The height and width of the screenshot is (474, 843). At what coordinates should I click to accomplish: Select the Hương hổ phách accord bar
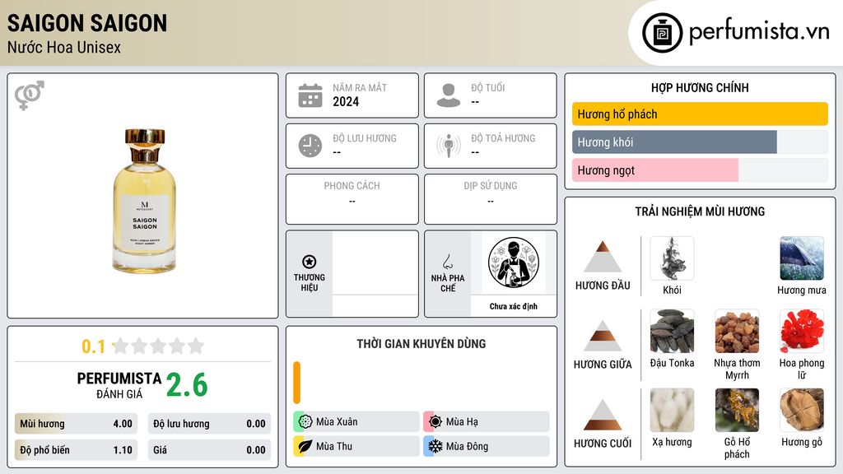coord(700,114)
